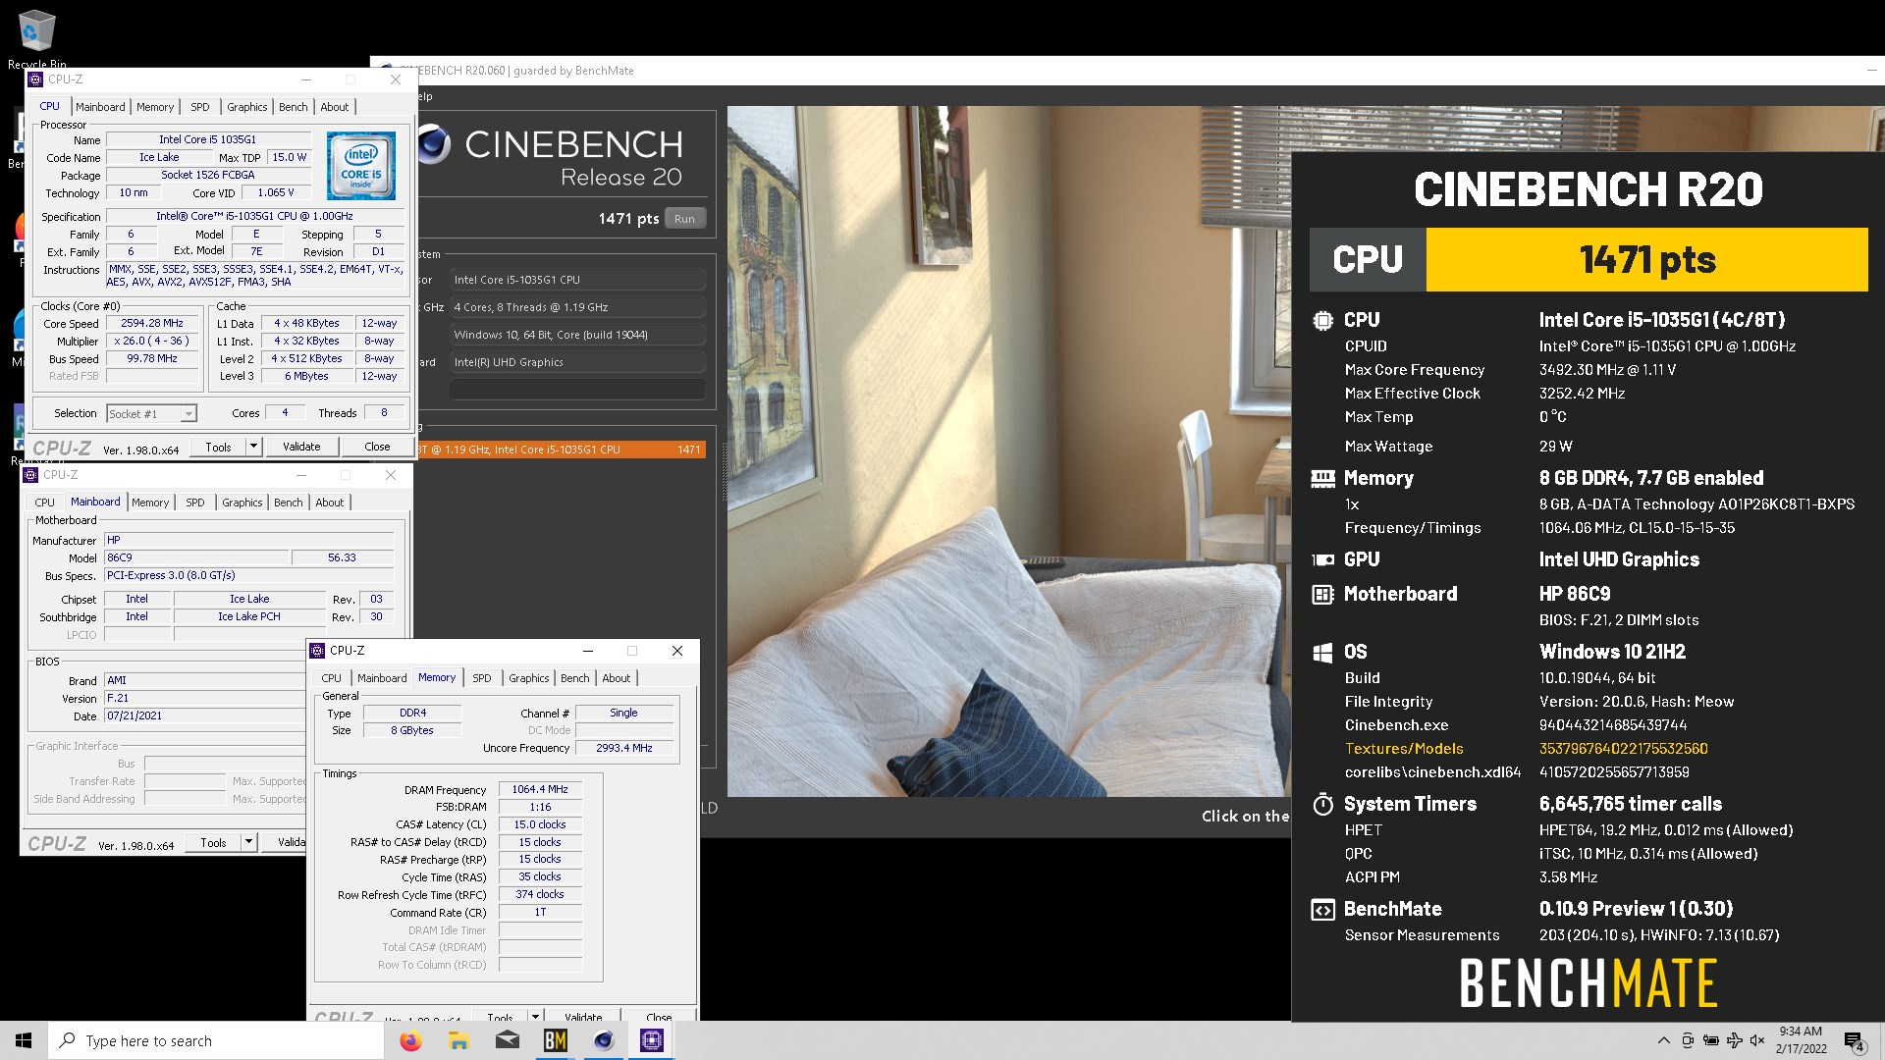Open the Windows Start menu
Viewport: 1885px width, 1060px height.
tap(24, 1040)
